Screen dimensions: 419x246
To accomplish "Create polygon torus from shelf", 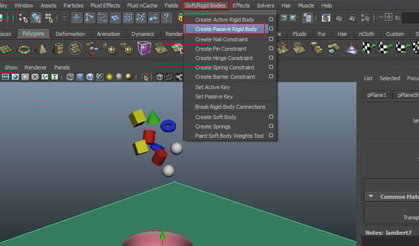I will (24, 49).
